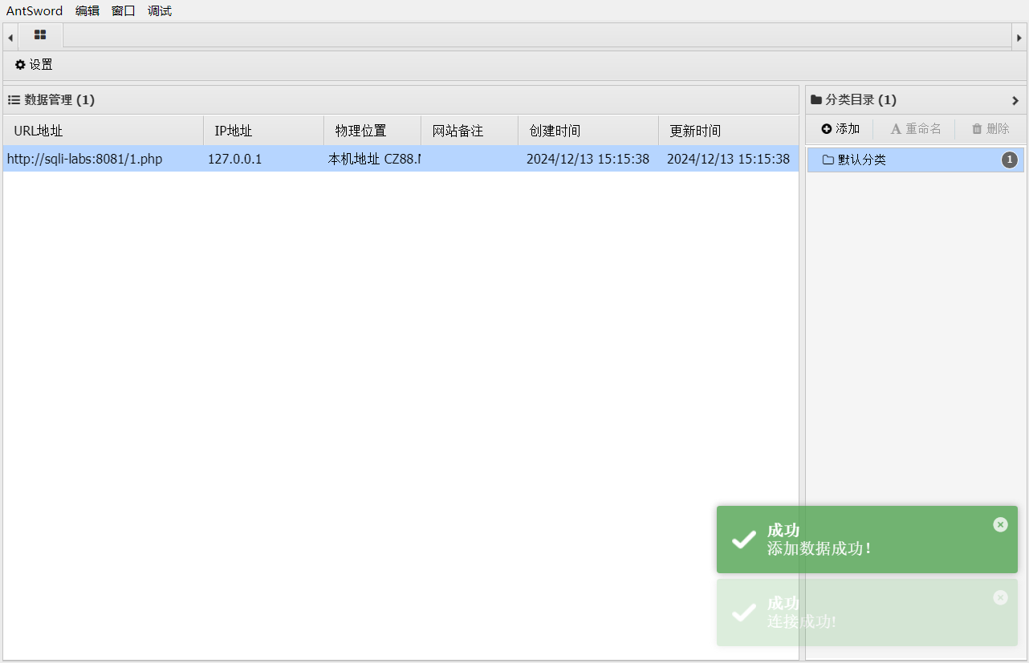Sort by the 网站备注 column header
The height and width of the screenshot is (663, 1029).
pos(470,131)
